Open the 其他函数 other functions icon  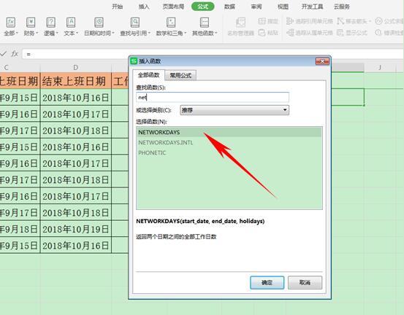click(x=205, y=23)
